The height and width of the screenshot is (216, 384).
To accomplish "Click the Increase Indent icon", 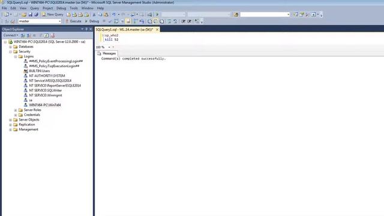I will click(190, 22).
